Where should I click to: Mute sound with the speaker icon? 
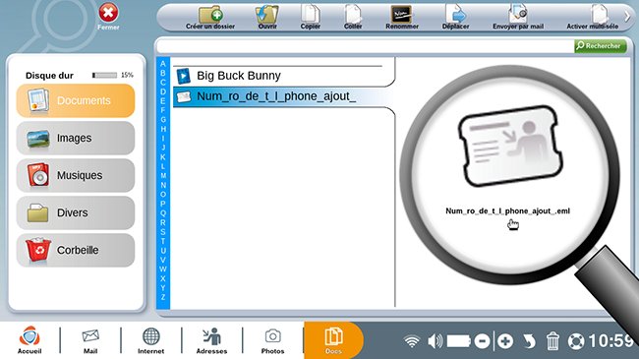[436, 341]
